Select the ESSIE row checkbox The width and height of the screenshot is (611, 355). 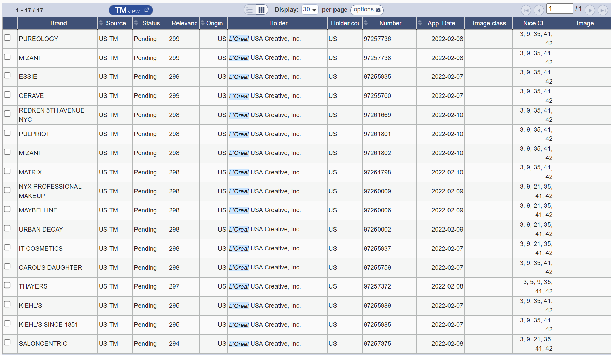tap(7, 75)
